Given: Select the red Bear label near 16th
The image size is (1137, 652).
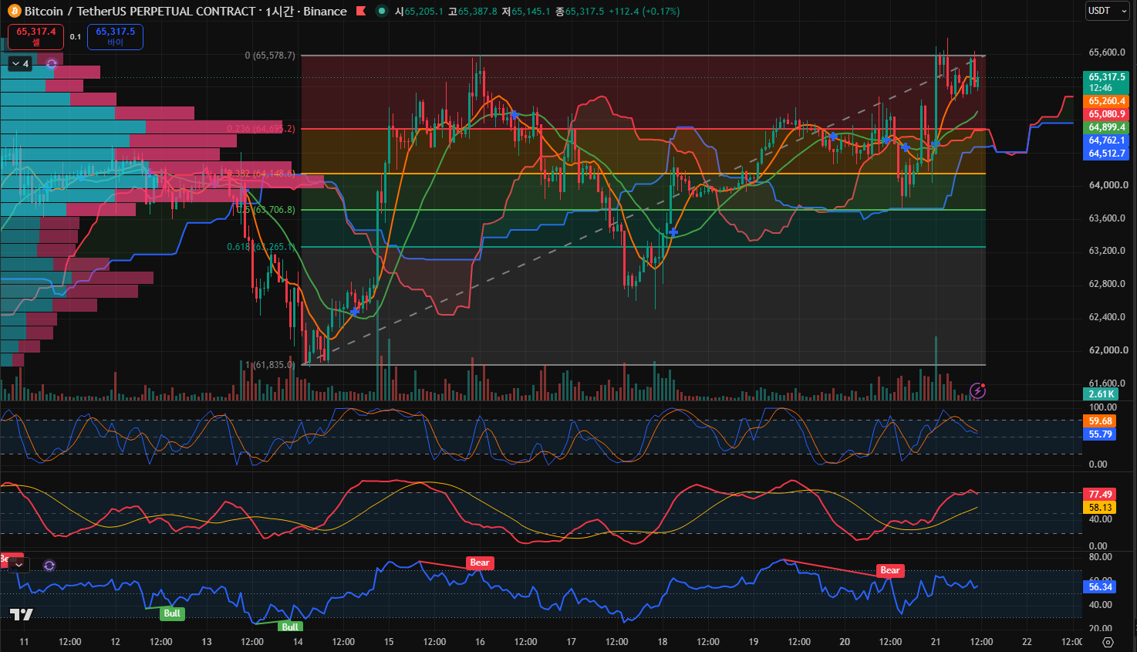Looking at the screenshot, I should point(480,562).
